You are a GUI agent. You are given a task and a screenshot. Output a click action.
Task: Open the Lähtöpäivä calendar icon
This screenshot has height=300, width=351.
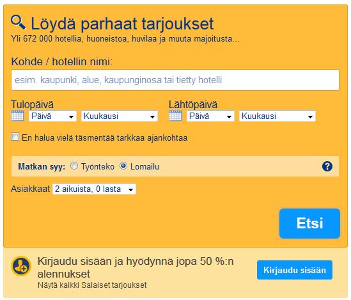pyautogui.click(x=175, y=116)
